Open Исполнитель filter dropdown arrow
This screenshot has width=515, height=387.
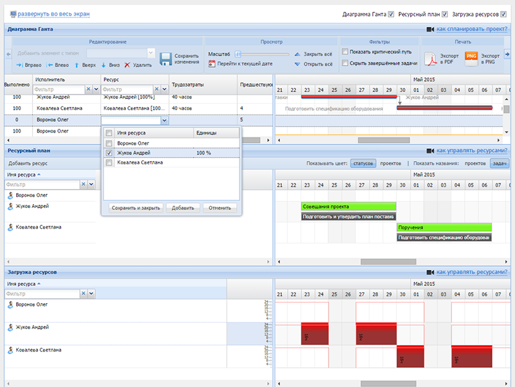97,90
